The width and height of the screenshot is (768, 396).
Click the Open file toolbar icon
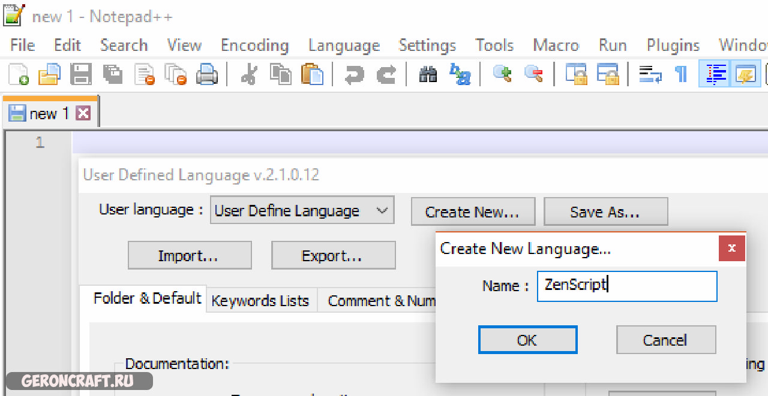point(49,75)
